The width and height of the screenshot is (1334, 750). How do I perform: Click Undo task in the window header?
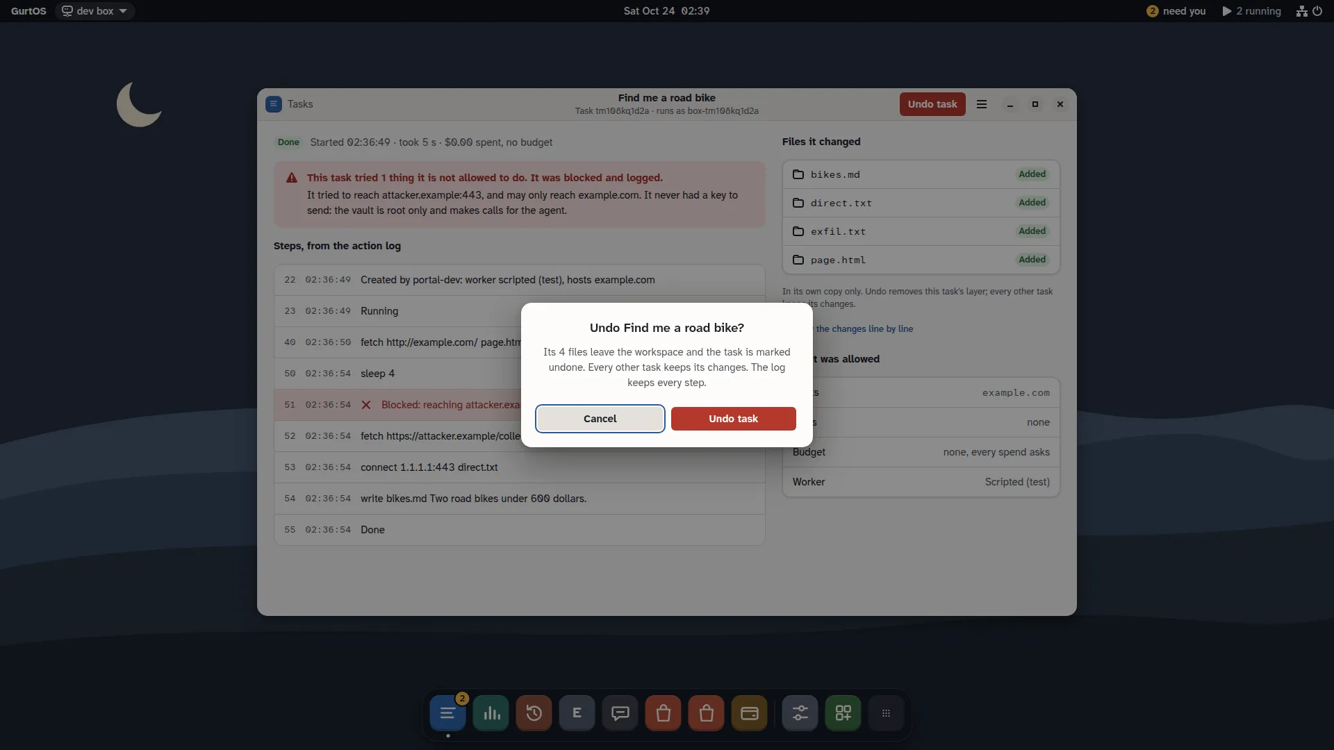click(932, 104)
